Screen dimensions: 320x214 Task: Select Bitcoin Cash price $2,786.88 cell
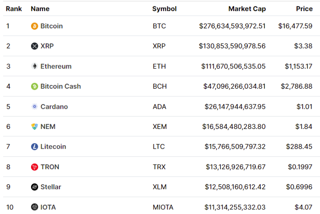pos(296,86)
